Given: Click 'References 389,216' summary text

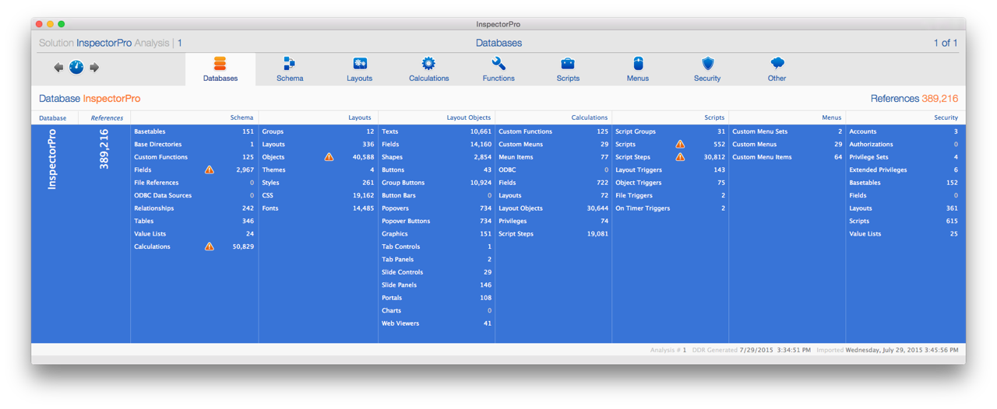Looking at the screenshot, I should [x=914, y=99].
